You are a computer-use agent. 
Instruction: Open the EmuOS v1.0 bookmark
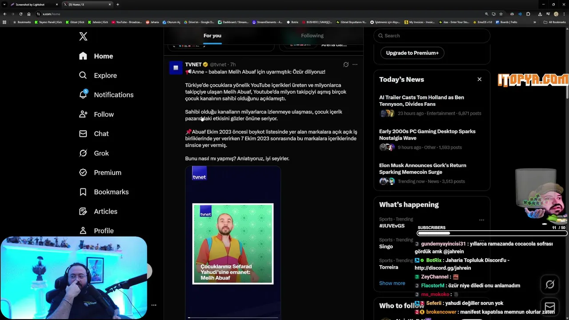pos(482,22)
